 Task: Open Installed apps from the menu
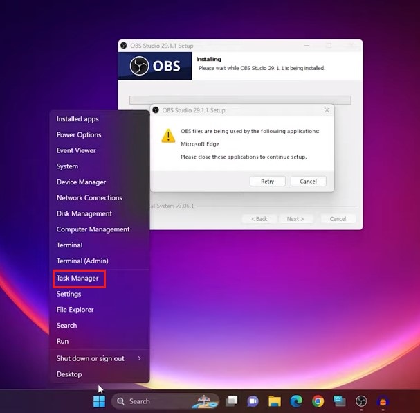(99, 119)
